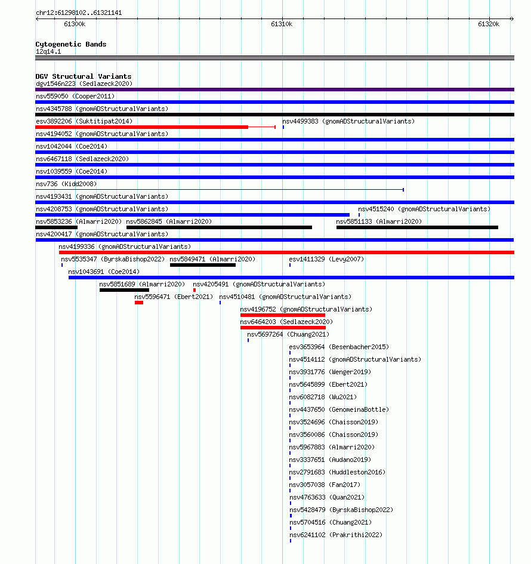This screenshot has width=531, height=564.
Task: Select nsv1043691 (Coe2014) label
Action: [x=104, y=272]
